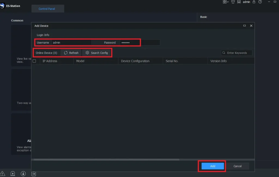279x177 pixels.
Task: Click the warning triangle icon in status bar
Action: click(x=2, y=173)
